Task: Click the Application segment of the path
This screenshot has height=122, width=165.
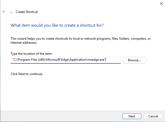Action: [78, 60]
